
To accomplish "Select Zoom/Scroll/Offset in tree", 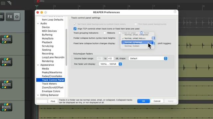I will pos(53,88).
